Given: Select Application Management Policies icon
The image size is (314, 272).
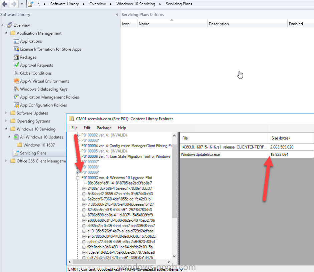Looking at the screenshot, I should click(16, 97).
